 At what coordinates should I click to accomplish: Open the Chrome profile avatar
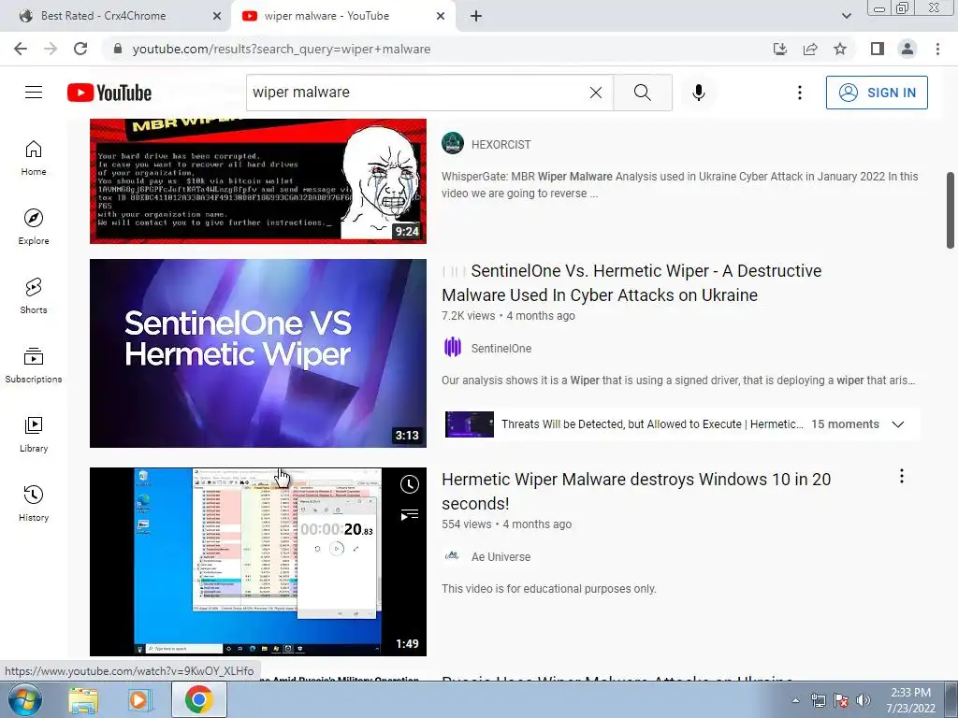[x=907, y=49]
